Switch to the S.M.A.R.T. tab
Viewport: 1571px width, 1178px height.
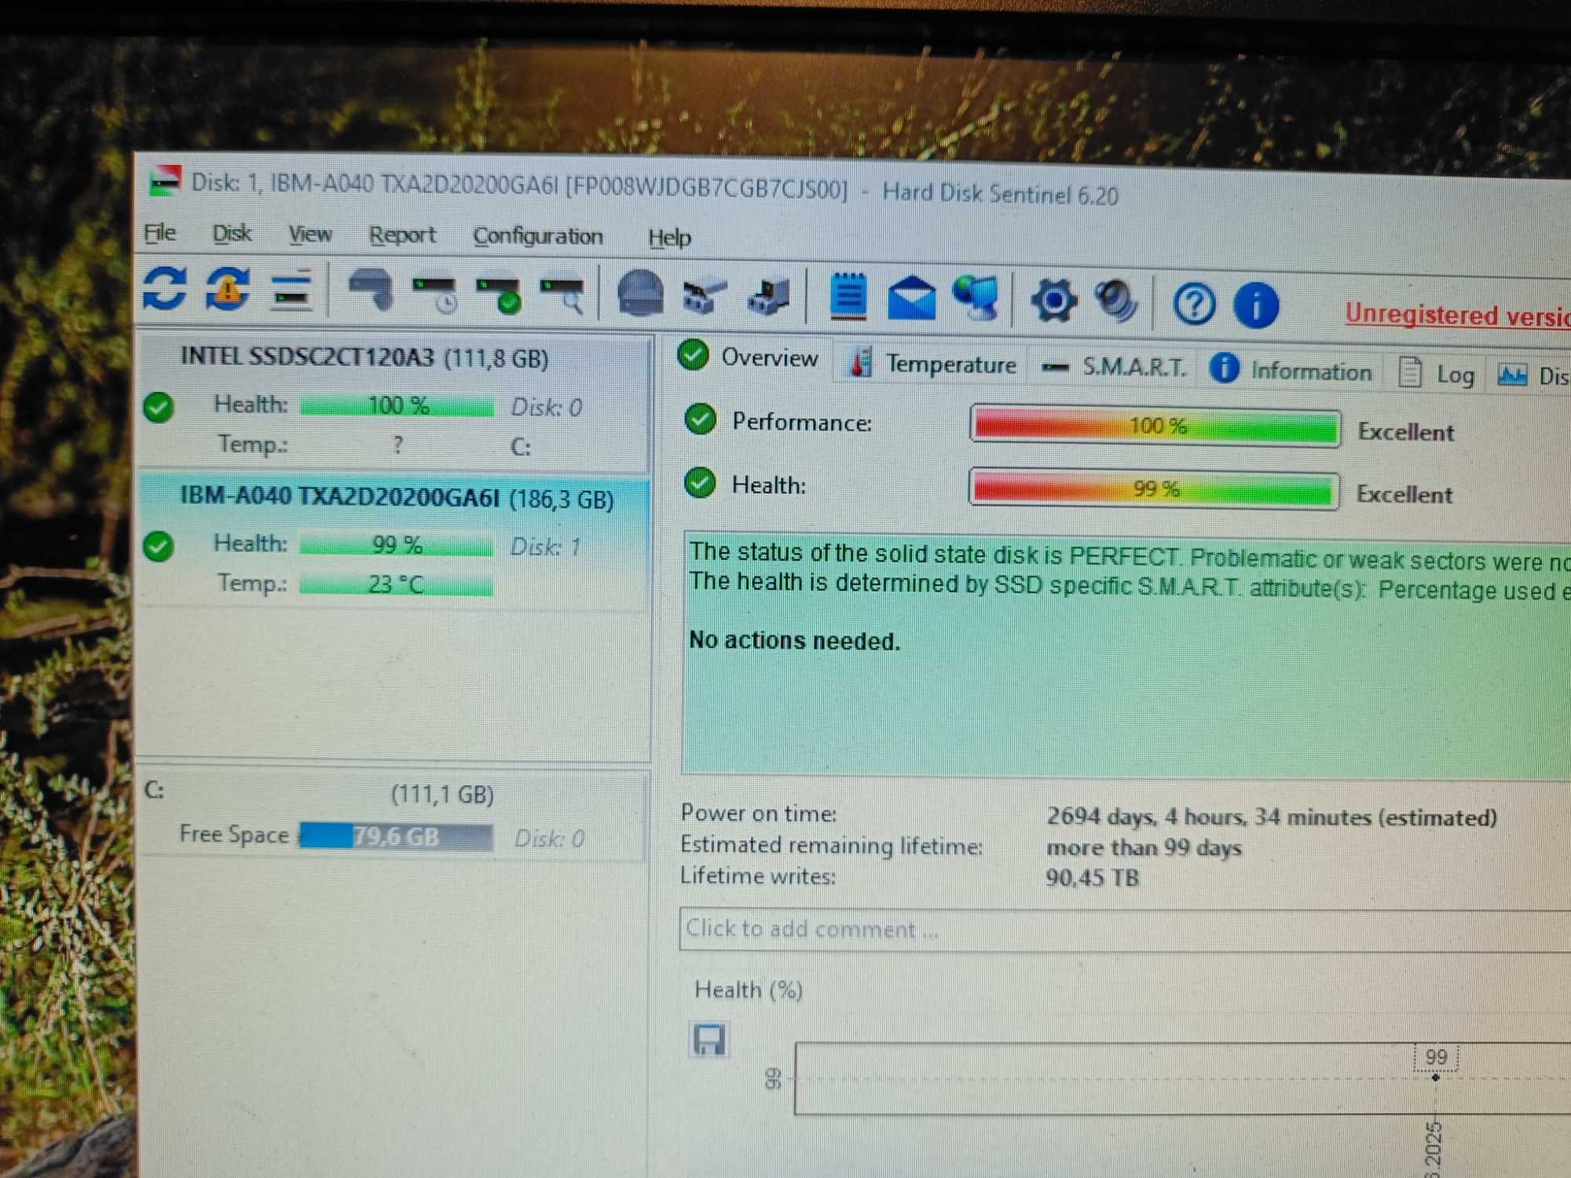pos(1114,367)
